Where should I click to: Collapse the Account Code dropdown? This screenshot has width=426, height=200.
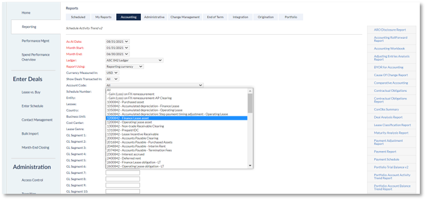pyautogui.click(x=154, y=85)
